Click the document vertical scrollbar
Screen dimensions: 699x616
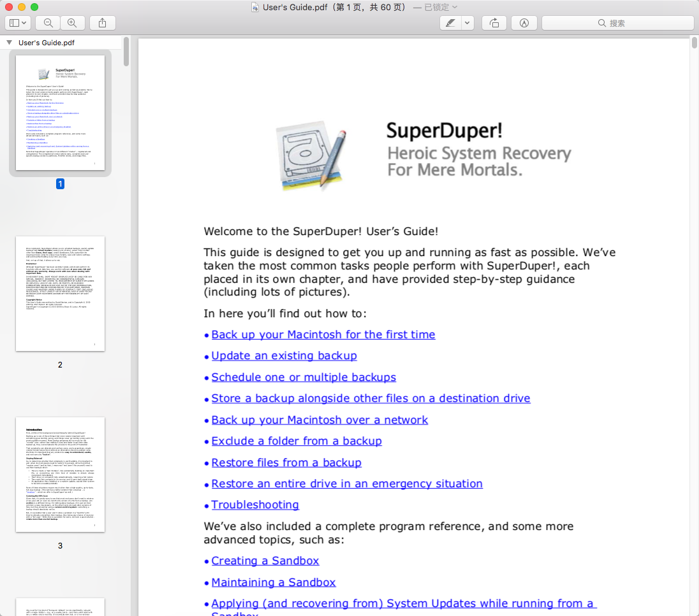[x=694, y=43]
